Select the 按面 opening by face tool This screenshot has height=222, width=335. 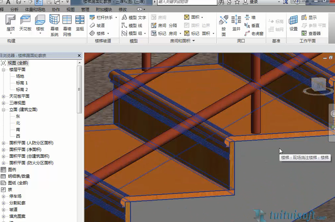[x=223, y=26]
